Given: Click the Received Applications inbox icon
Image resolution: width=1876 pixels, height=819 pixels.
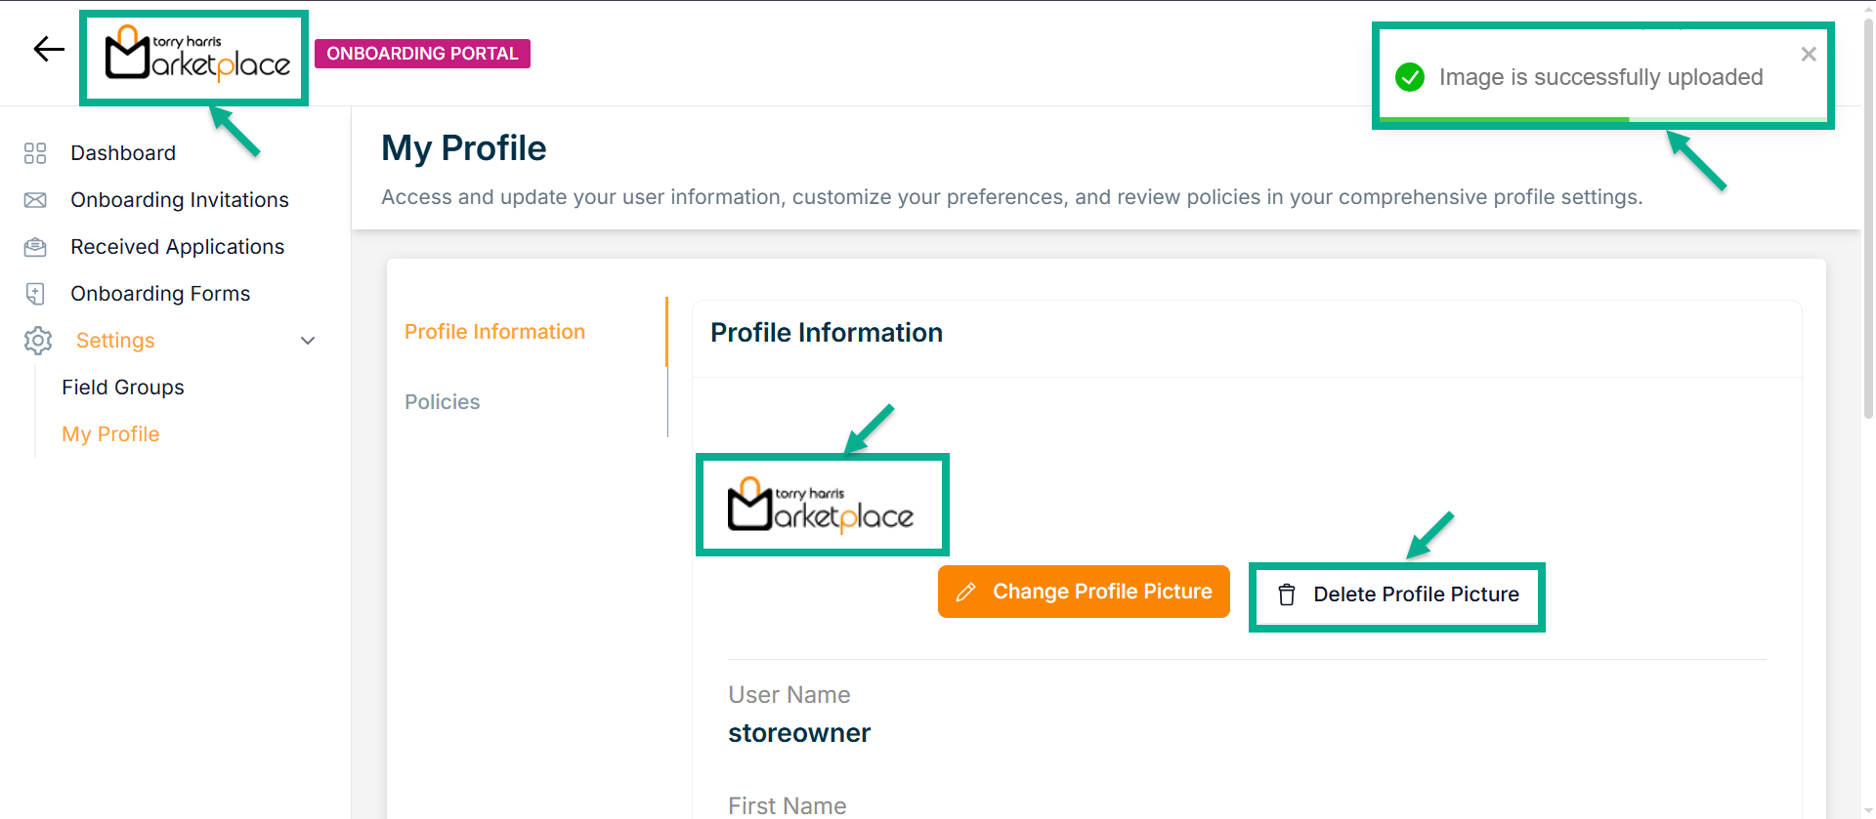Looking at the screenshot, I should (35, 247).
